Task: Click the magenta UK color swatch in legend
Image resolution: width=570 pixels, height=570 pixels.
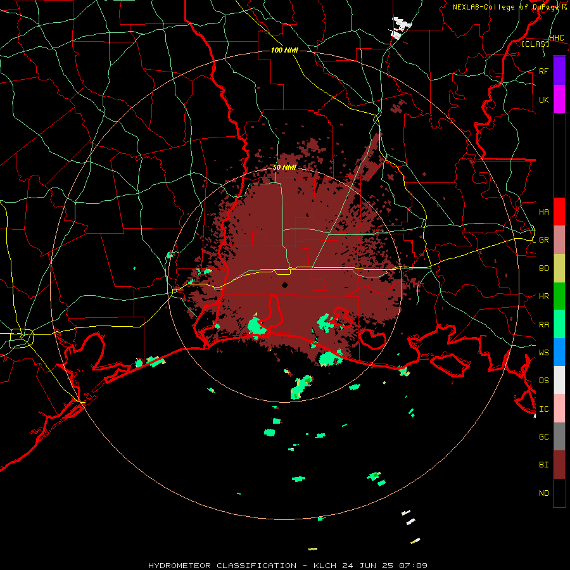Action: pyautogui.click(x=559, y=99)
